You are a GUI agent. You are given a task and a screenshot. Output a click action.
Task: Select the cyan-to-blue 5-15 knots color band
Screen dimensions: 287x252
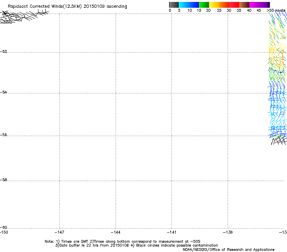[x=189, y=5]
